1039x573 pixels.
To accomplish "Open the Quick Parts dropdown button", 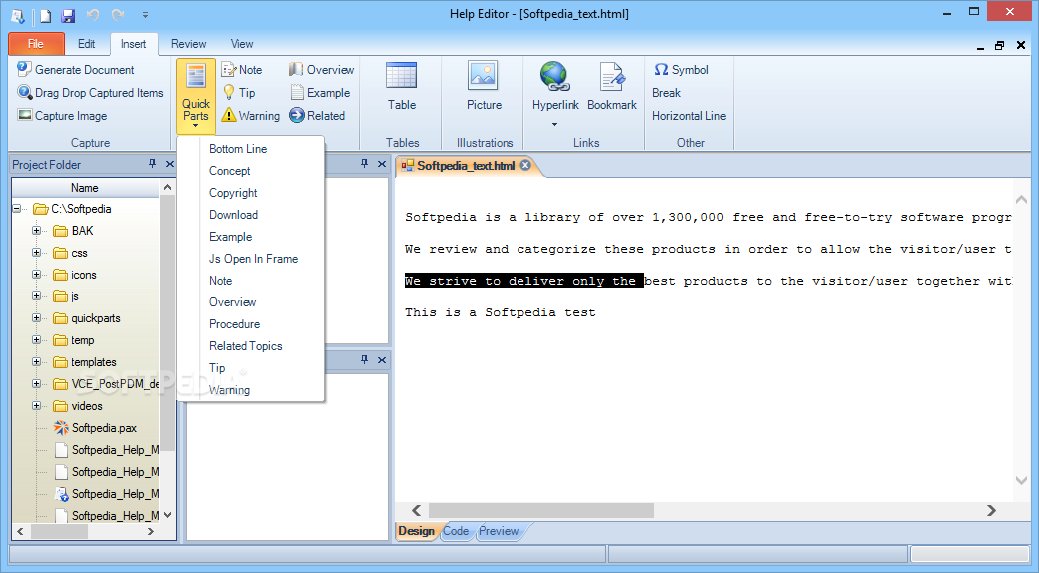I will click(x=196, y=96).
